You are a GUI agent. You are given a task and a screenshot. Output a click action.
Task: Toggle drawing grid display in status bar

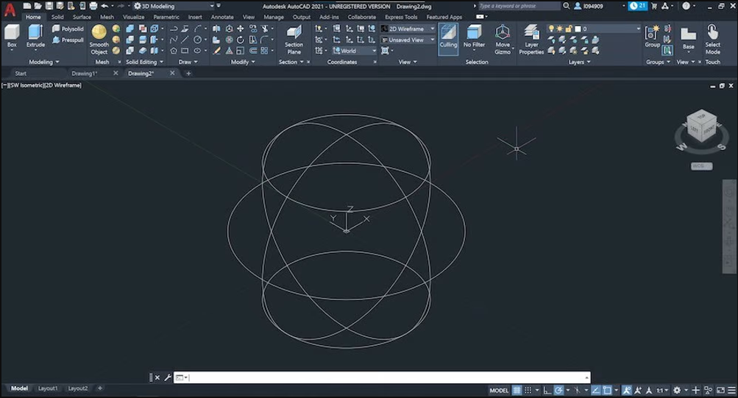point(517,390)
